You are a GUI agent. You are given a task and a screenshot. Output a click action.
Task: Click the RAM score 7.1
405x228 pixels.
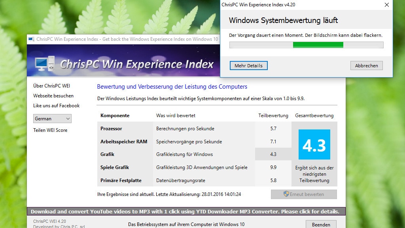click(273, 141)
